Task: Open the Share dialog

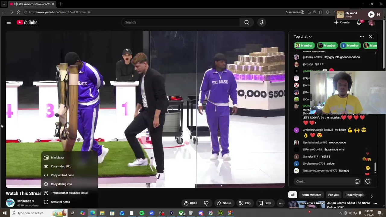Action: coord(224,203)
